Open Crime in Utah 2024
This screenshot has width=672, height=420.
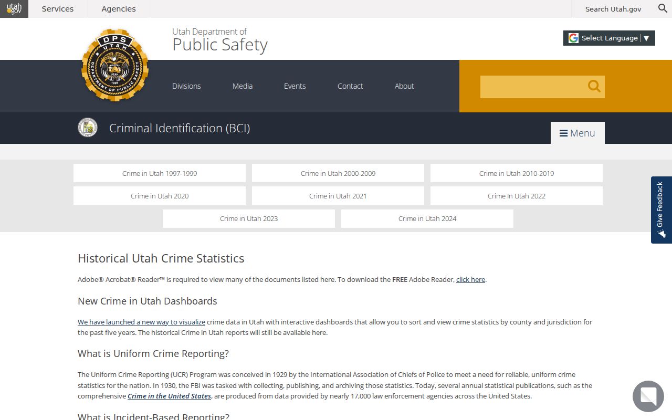point(427,218)
